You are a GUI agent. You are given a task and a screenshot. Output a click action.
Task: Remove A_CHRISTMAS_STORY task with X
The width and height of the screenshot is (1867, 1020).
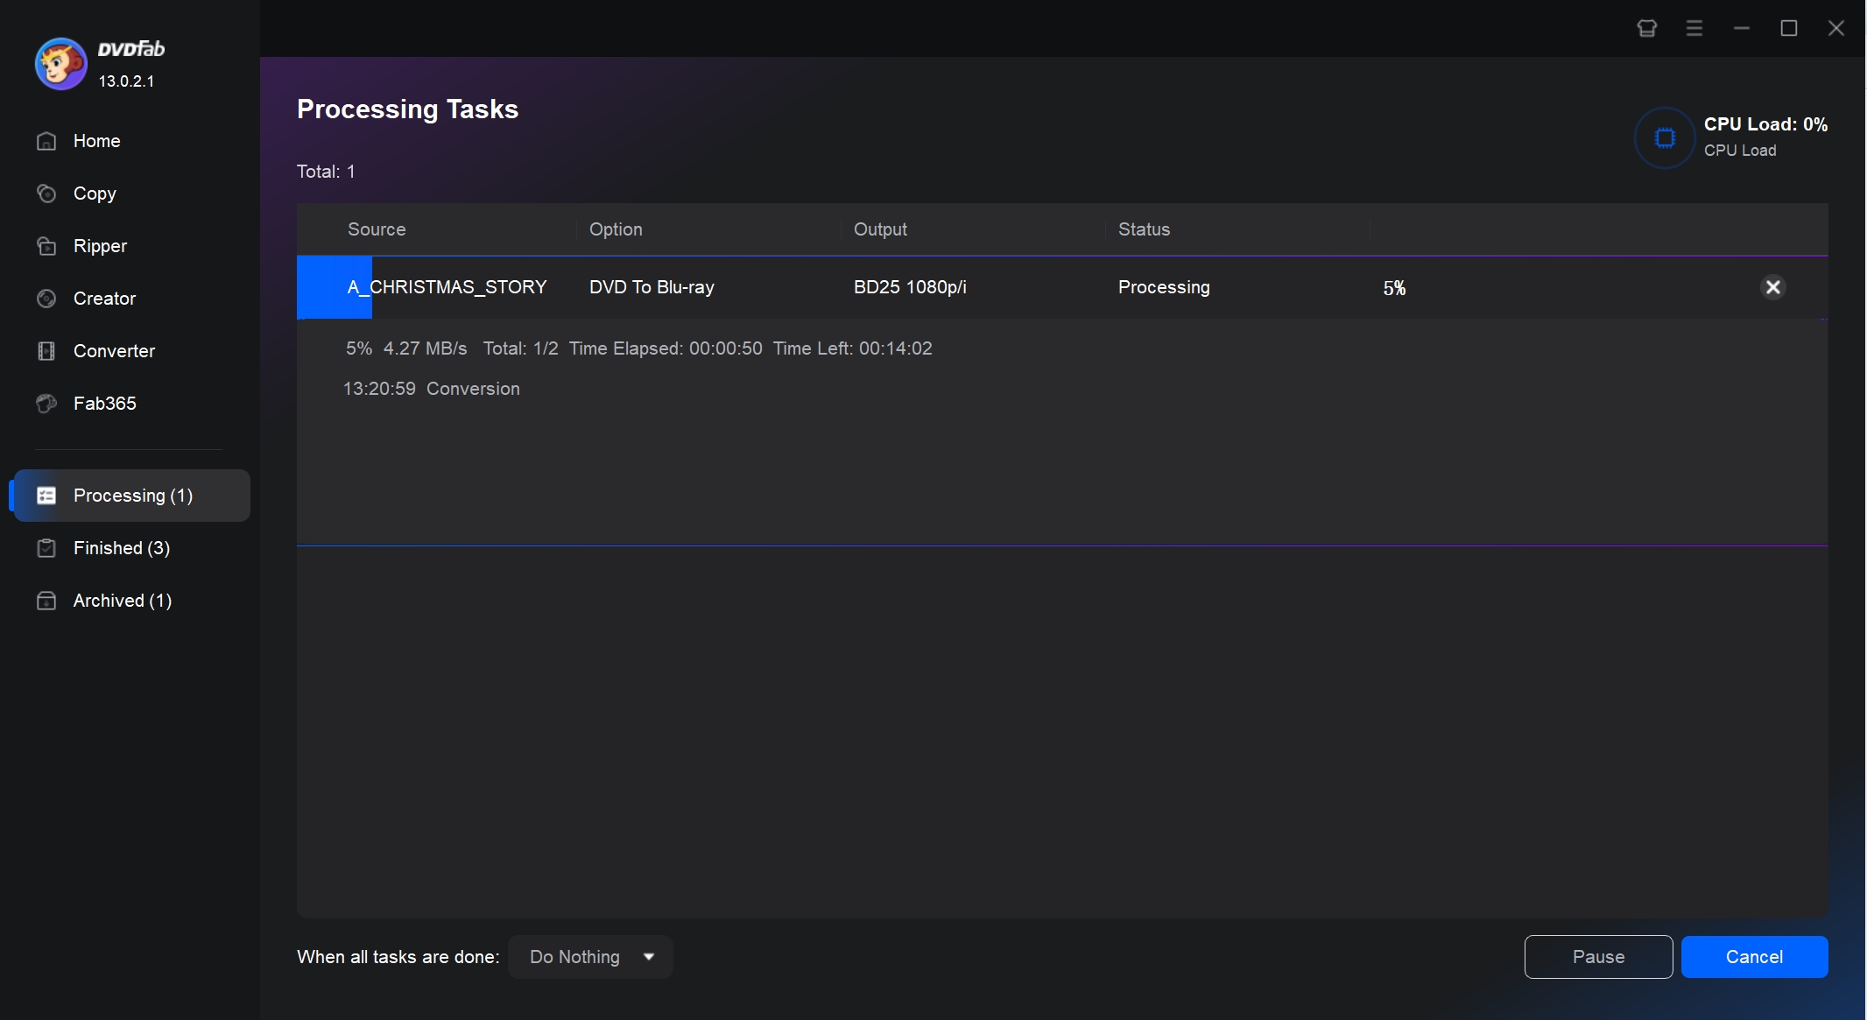(1772, 288)
